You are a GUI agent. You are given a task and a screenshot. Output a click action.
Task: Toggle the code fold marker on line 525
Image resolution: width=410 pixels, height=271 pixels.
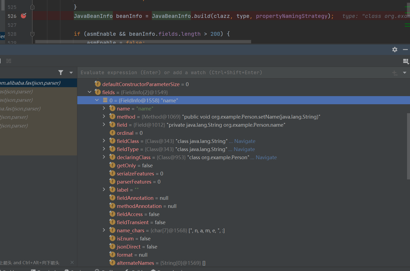(x=32, y=7)
